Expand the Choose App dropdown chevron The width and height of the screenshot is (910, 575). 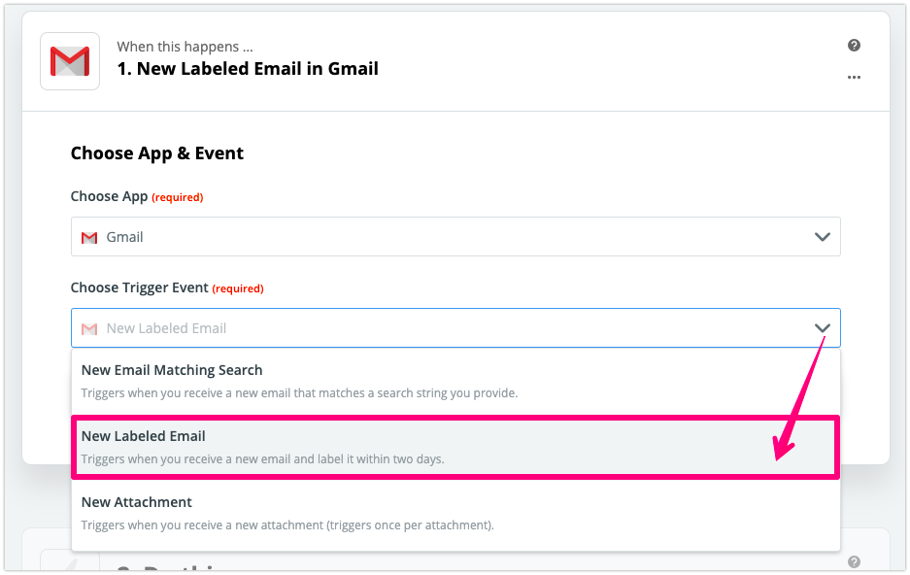click(x=822, y=237)
